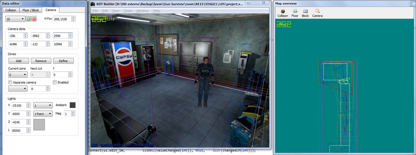The height and width of the screenshot is (155, 416).
Task: Switch to the Collision tab
Action: [11, 10]
